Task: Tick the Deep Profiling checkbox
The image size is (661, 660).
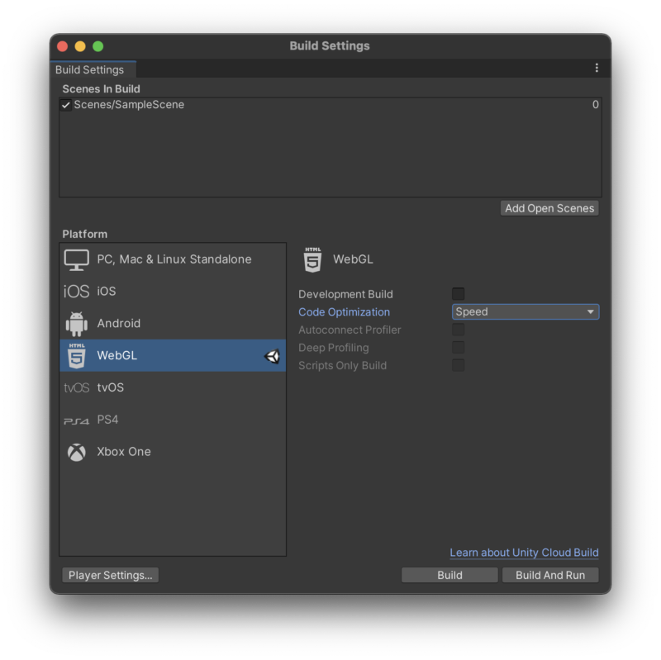Action: pos(459,347)
